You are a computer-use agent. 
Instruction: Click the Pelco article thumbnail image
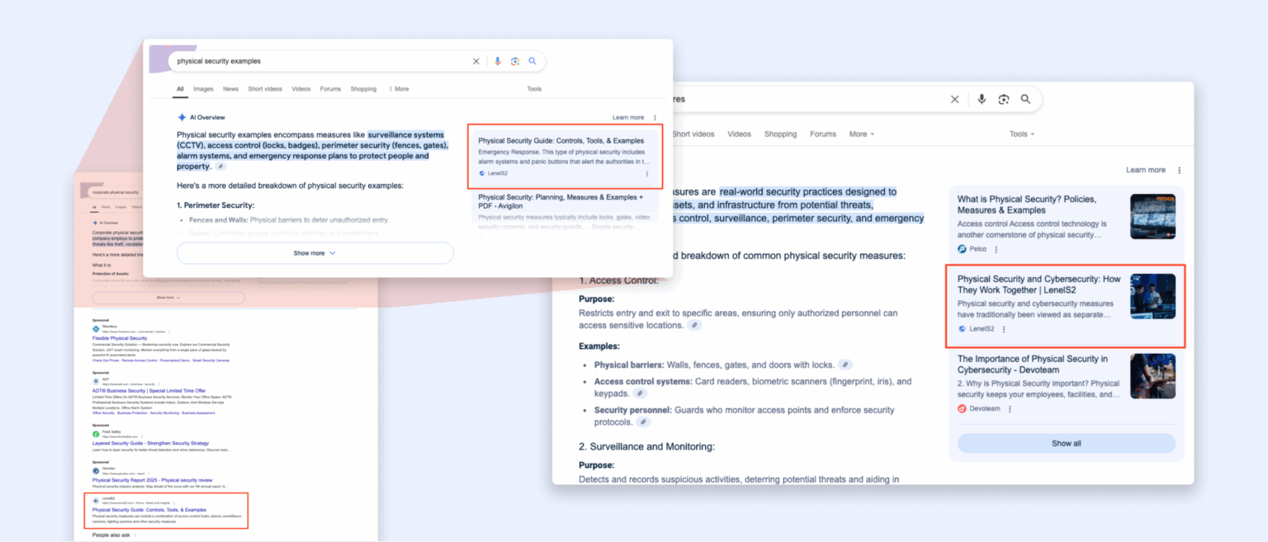(1152, 217)
